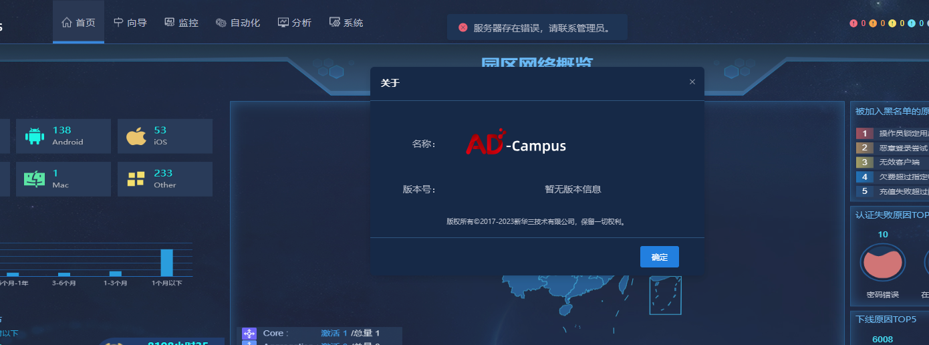Click the Core 激活 1 link
Viewport: 929px width, 345px height.
(x=334, y=333)
